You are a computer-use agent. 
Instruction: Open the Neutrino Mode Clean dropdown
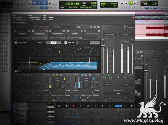point(118,94)
